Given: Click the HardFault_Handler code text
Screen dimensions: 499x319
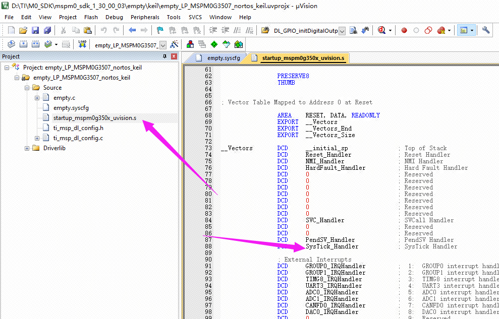Looking at the screenshot, I should (x=336, y=168).
